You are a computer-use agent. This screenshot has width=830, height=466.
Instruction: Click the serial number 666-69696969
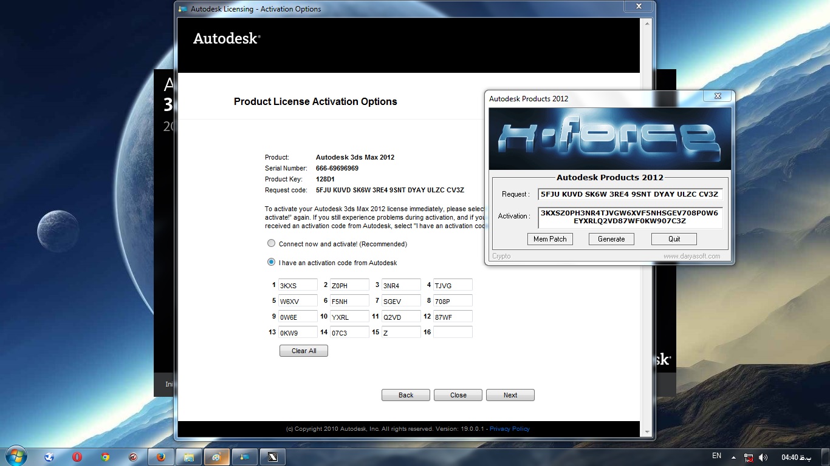[x=337, y=168]
